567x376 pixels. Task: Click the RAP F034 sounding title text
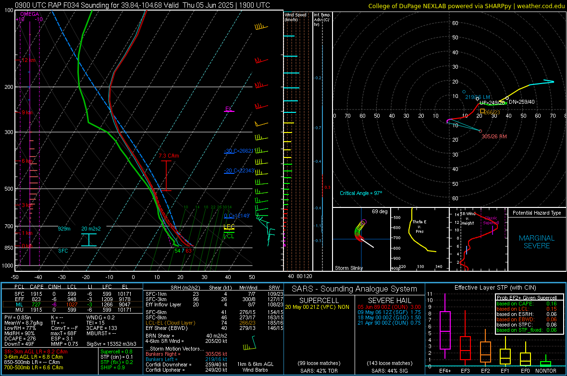(x=143, y=5)
